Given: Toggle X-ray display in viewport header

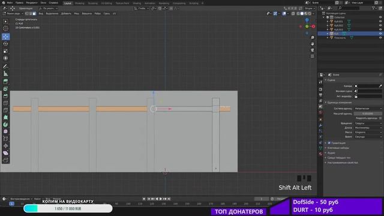Looking at the screenshot, I should click(x=293, y=13).
